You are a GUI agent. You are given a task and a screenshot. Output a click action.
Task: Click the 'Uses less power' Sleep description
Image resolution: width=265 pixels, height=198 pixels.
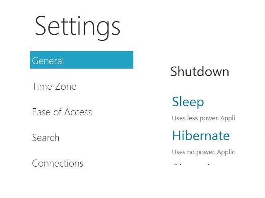coord(203,118)
